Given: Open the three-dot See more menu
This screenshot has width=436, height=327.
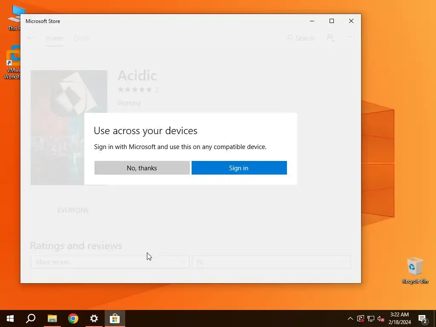Looking at the screenshot, I should coord(351,37).
